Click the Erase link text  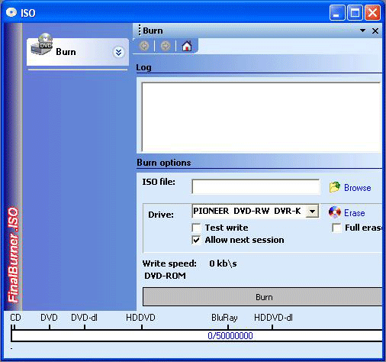355,213
